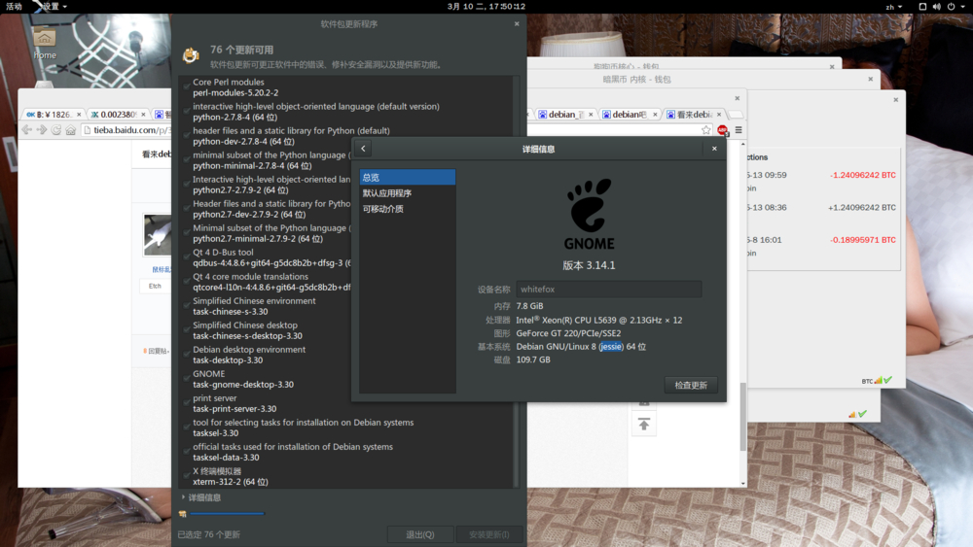Viewport: 973px width, 547px height.
Task: Click the home icon in left browser
Action: pyautogui.click(x=71, y=130)
